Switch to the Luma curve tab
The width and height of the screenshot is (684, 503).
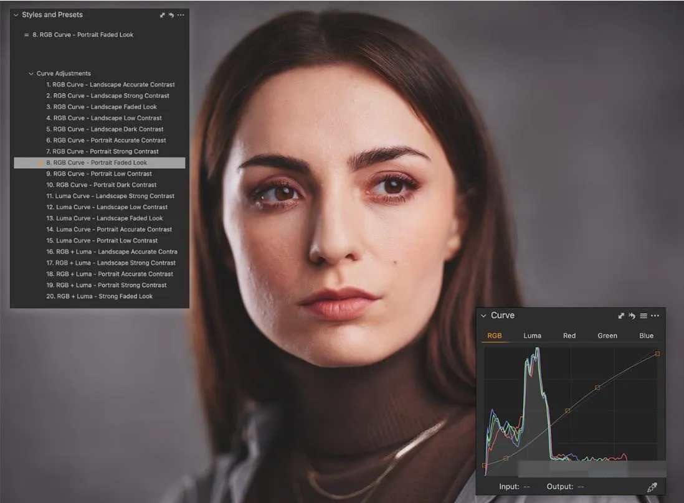[532, 336]
